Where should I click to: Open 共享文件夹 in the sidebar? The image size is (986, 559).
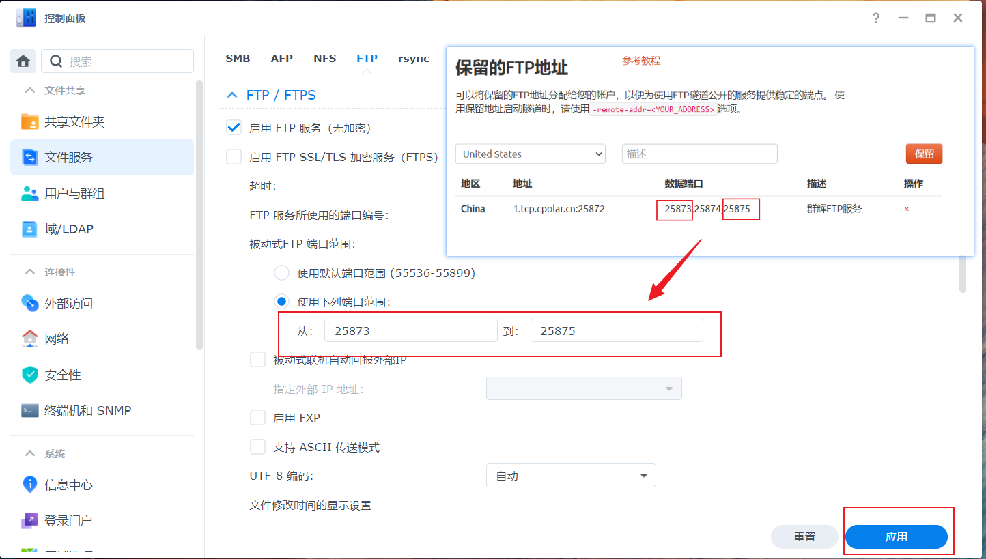coord(102,121)
